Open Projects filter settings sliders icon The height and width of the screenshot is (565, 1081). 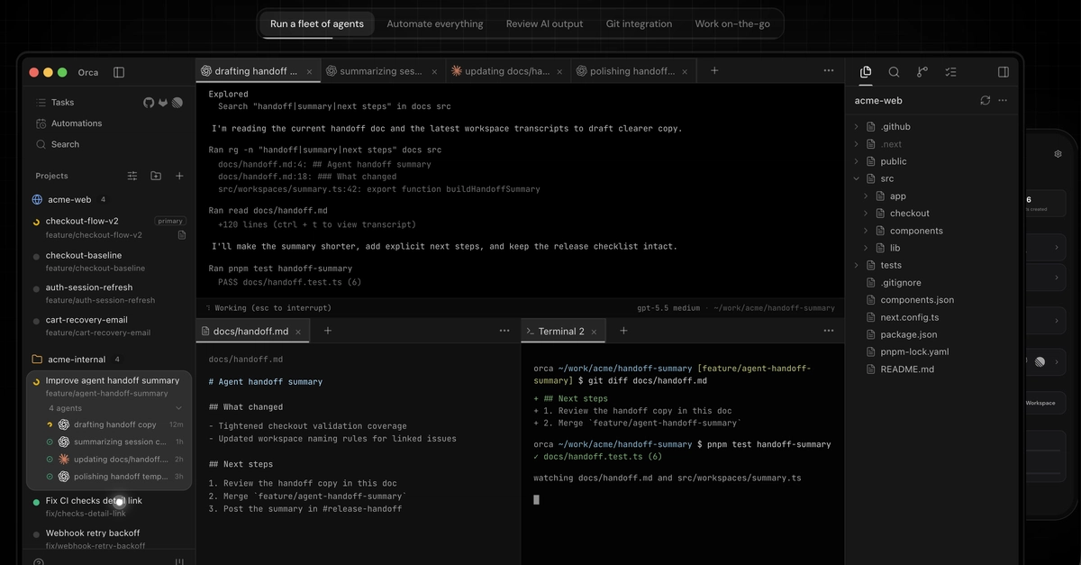[132, 176]
